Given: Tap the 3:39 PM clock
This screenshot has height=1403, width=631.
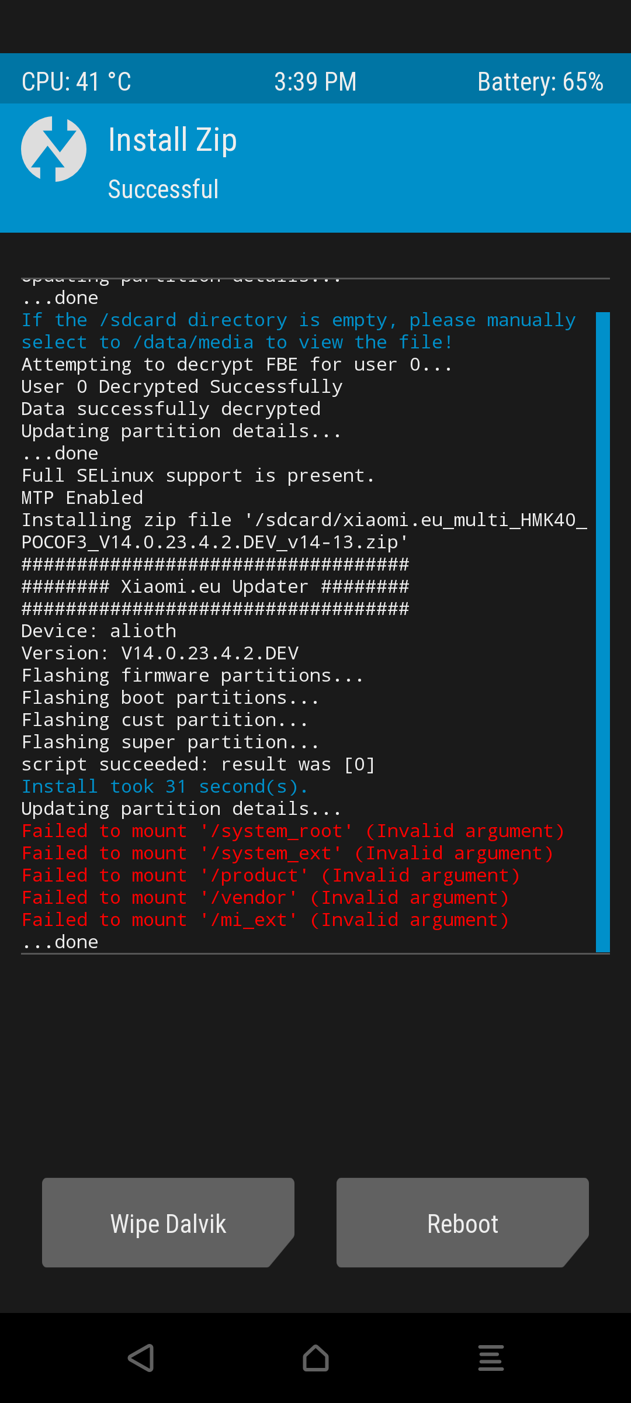Looking at the screenshot, I should 315,82.
